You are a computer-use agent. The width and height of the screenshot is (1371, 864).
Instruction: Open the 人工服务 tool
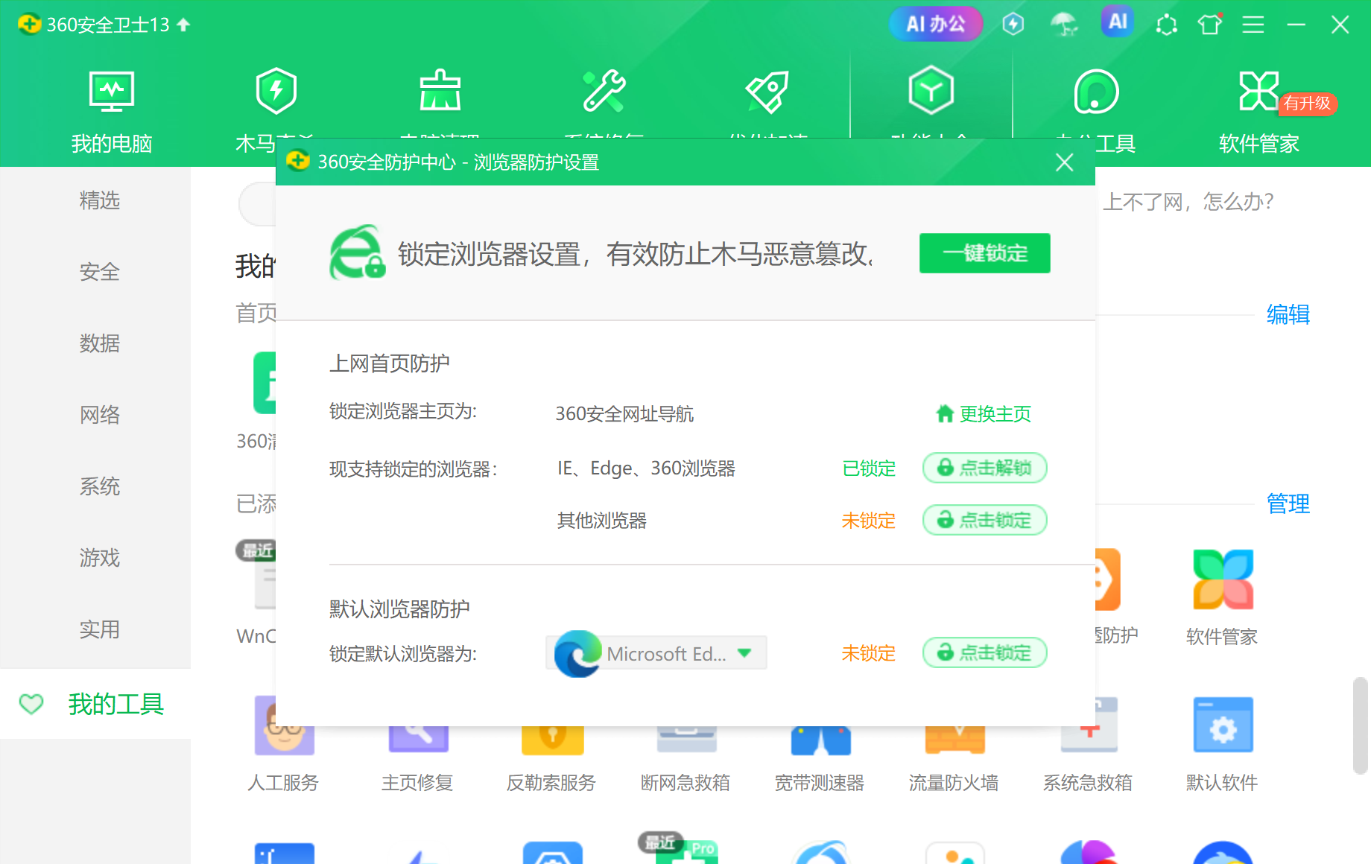pos(283,745)
